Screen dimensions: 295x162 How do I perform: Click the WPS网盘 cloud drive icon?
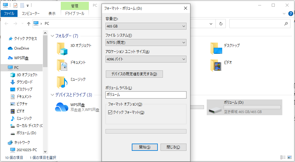62,107
